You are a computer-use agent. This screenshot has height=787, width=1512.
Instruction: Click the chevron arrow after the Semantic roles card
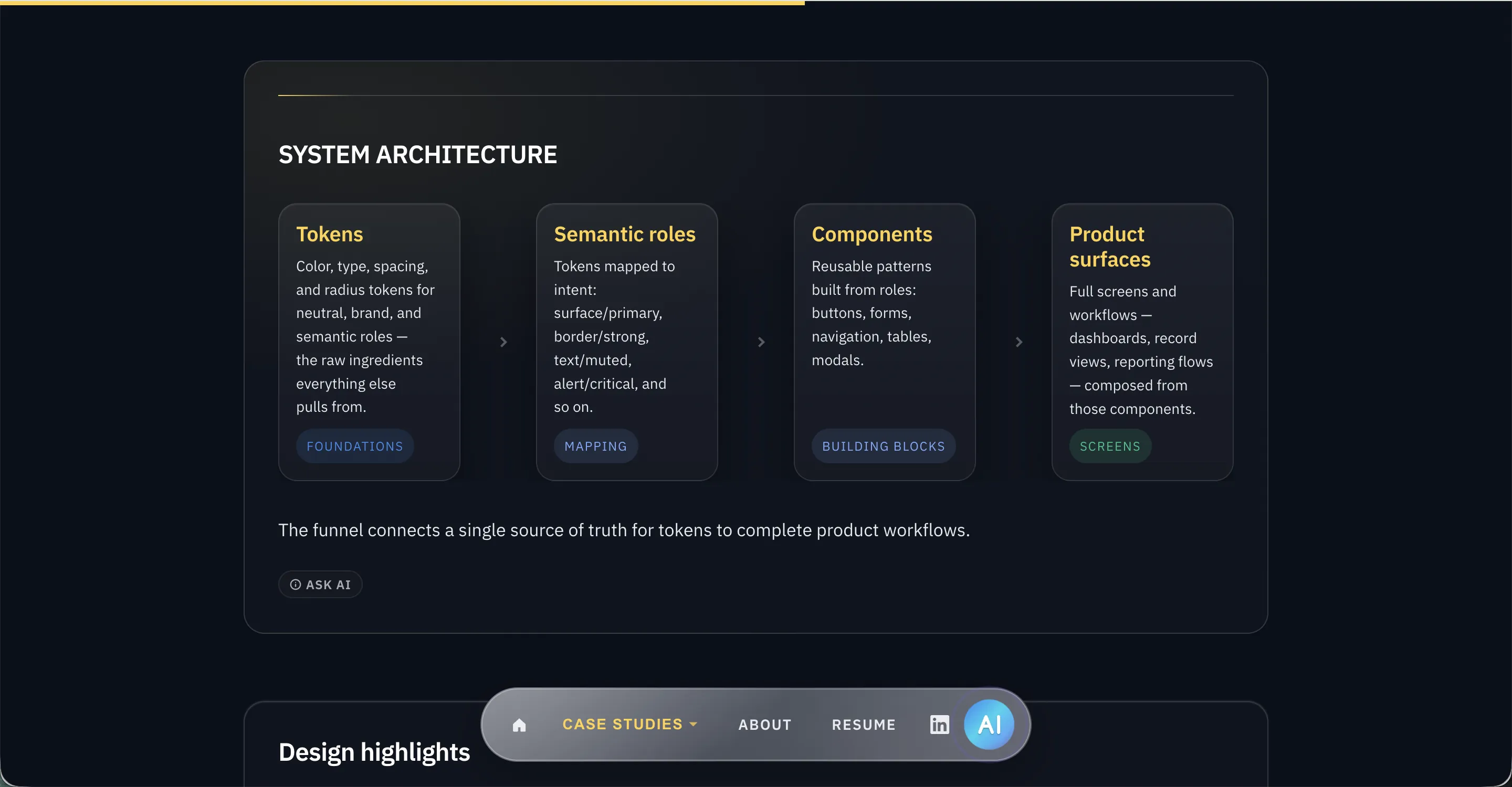pos(761,342)
